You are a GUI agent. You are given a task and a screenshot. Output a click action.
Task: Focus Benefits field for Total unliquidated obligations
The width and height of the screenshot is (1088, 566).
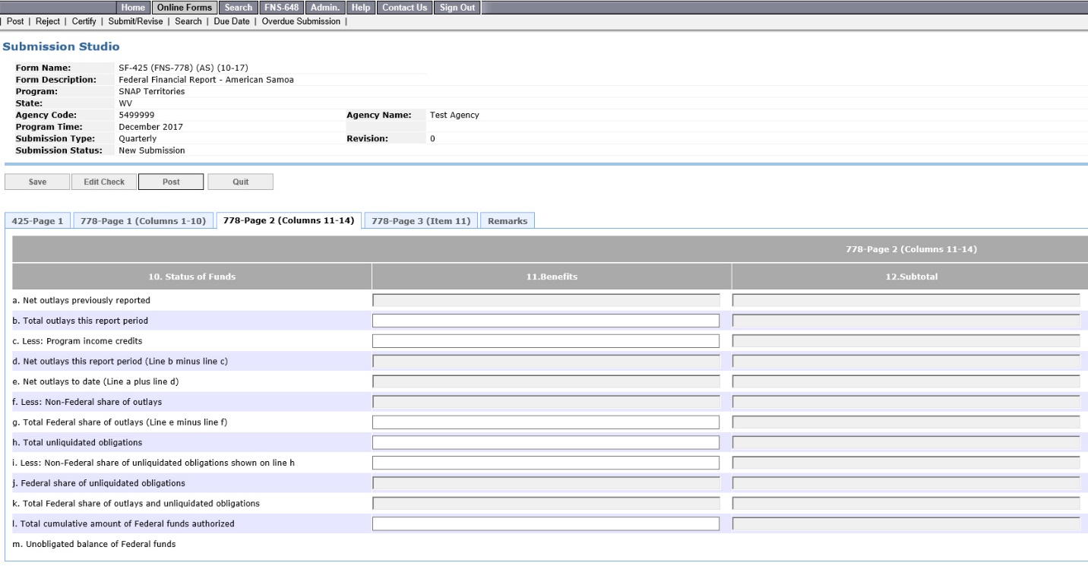point(546,442)
